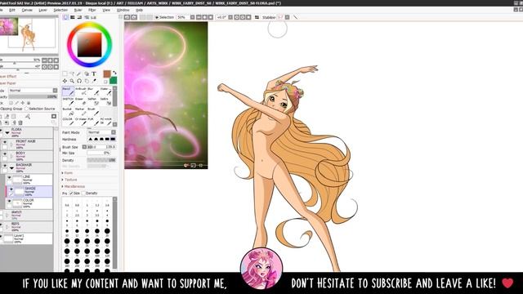Screen dimensions: 523x294
Task: Open the Canvas menu
Action: coord(27,11)
